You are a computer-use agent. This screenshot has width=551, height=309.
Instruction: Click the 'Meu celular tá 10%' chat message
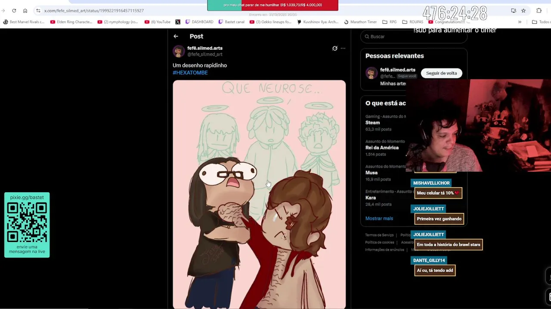coord(438,193)
